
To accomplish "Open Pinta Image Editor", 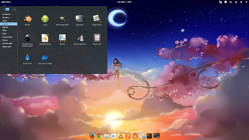I will (80, 39).
